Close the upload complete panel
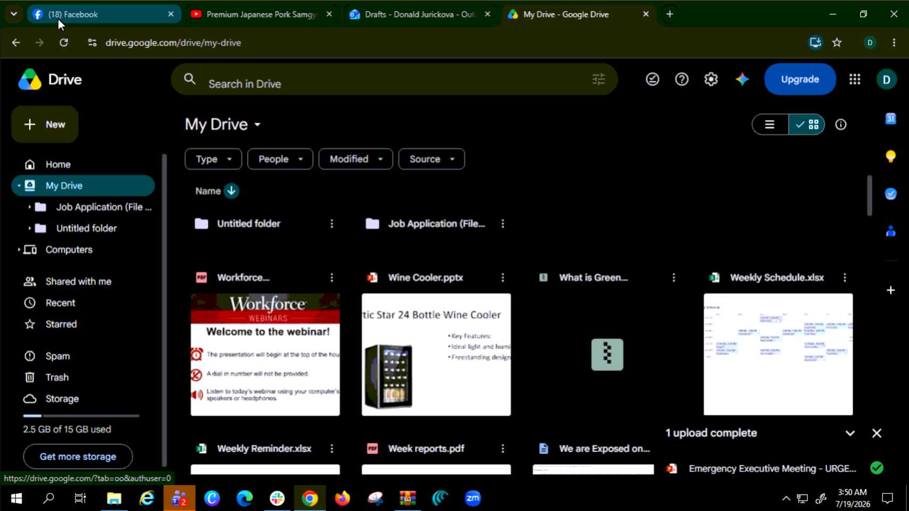 (877, 433)
